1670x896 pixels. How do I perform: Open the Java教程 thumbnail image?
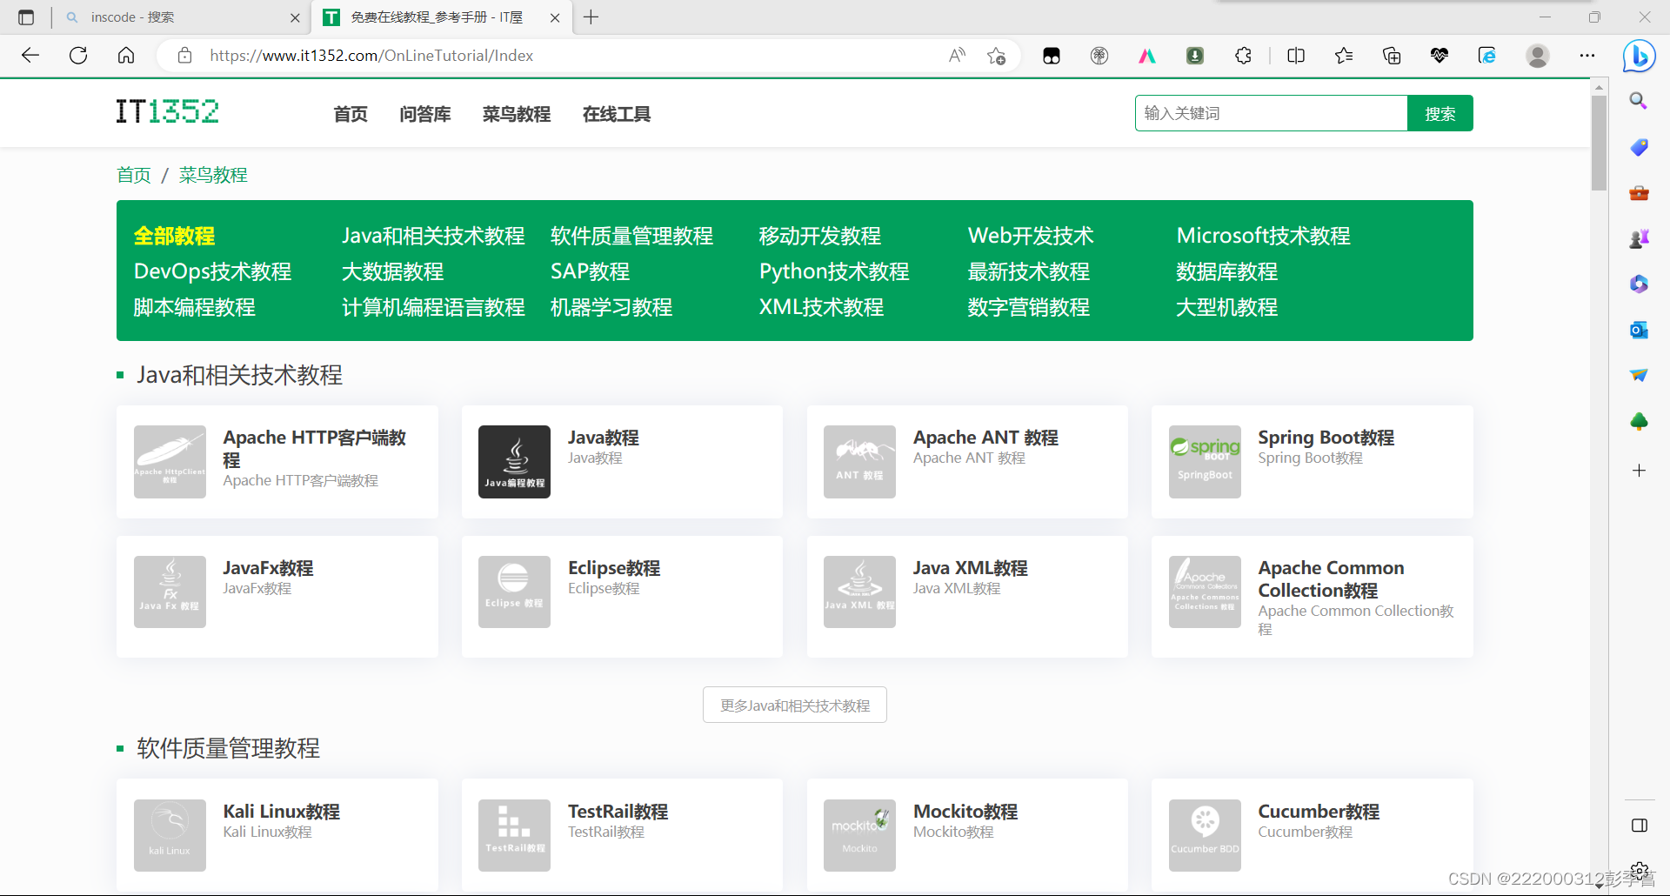click(x=514, y=462)
